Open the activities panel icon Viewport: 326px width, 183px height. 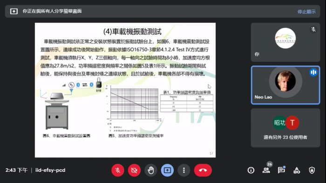(x=297, y=170)
